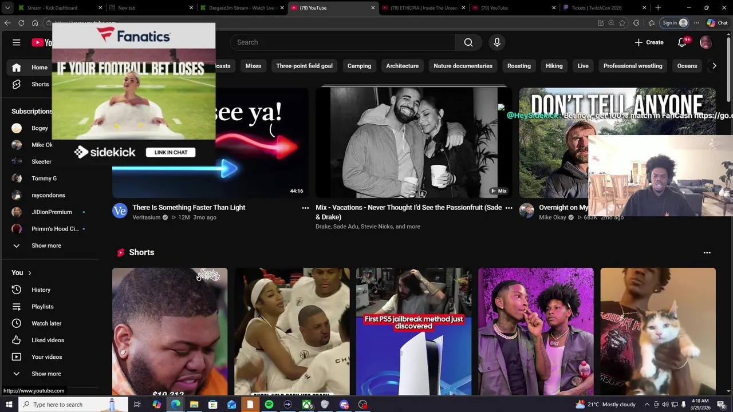The image size is (733, 412).
Task: Select the Three-point field goal chip
Action: pos(304,66)
